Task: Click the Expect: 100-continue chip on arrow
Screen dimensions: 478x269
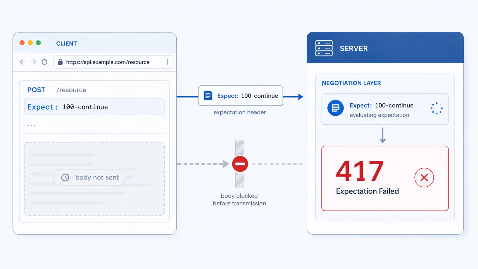Action: [x=240, y=96]
